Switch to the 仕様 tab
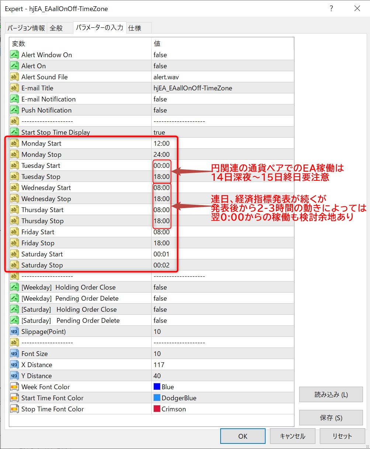The width and height of the screenshot is (370, 449). 139,28
